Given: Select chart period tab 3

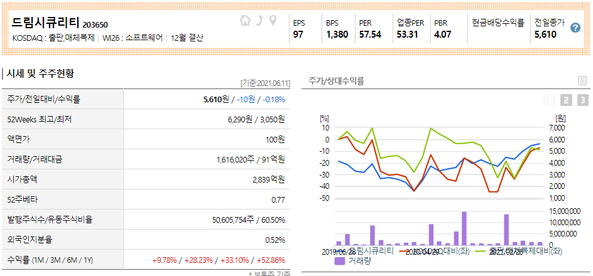Looking at the screenshot, I should pyautogui.click(x=583, y=100).
